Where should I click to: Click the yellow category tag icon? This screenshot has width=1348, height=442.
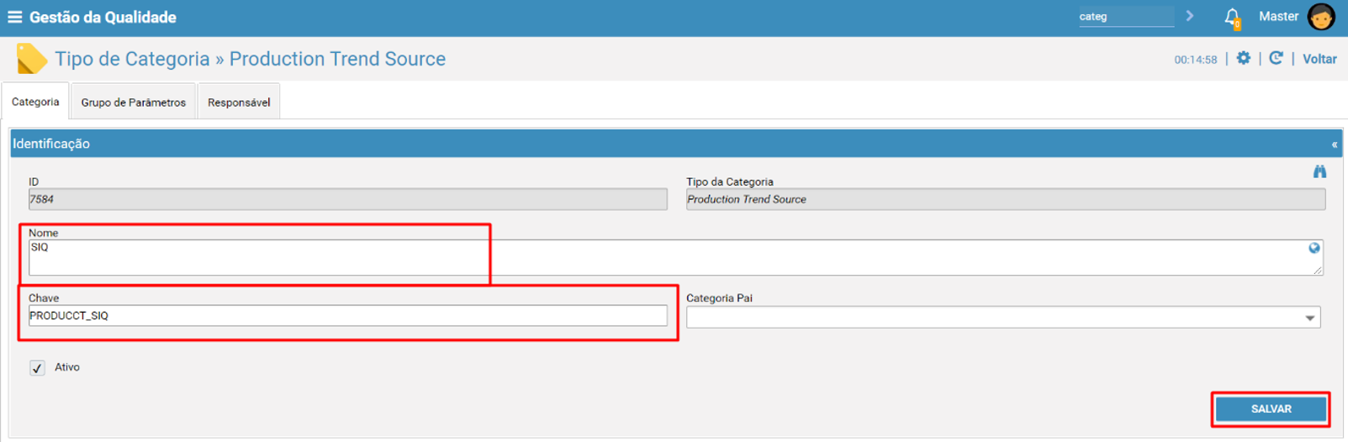31,59
